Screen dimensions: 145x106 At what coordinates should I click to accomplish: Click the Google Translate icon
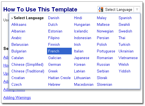pos(101,9)
